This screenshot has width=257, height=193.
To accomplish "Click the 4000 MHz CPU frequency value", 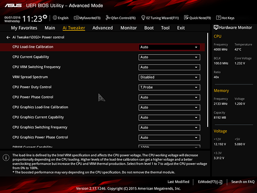I will point(221,49).
